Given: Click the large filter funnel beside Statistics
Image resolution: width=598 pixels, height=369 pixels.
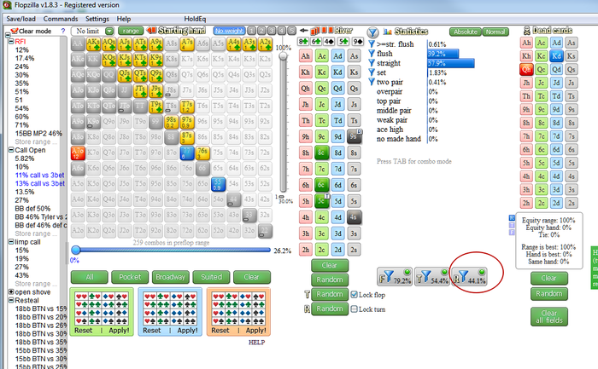Looking at the screenshot, I should pos(372,32).
